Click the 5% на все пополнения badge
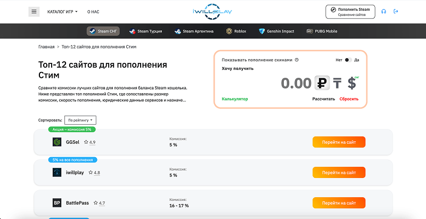Viewport: 426px width, 219px height. click(72, 160)
